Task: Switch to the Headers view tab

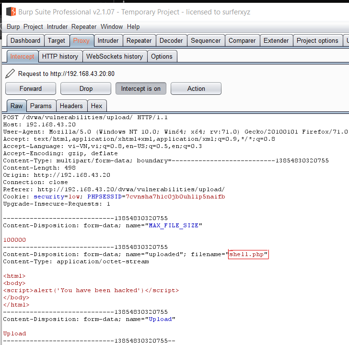Action: coord(71,106)
